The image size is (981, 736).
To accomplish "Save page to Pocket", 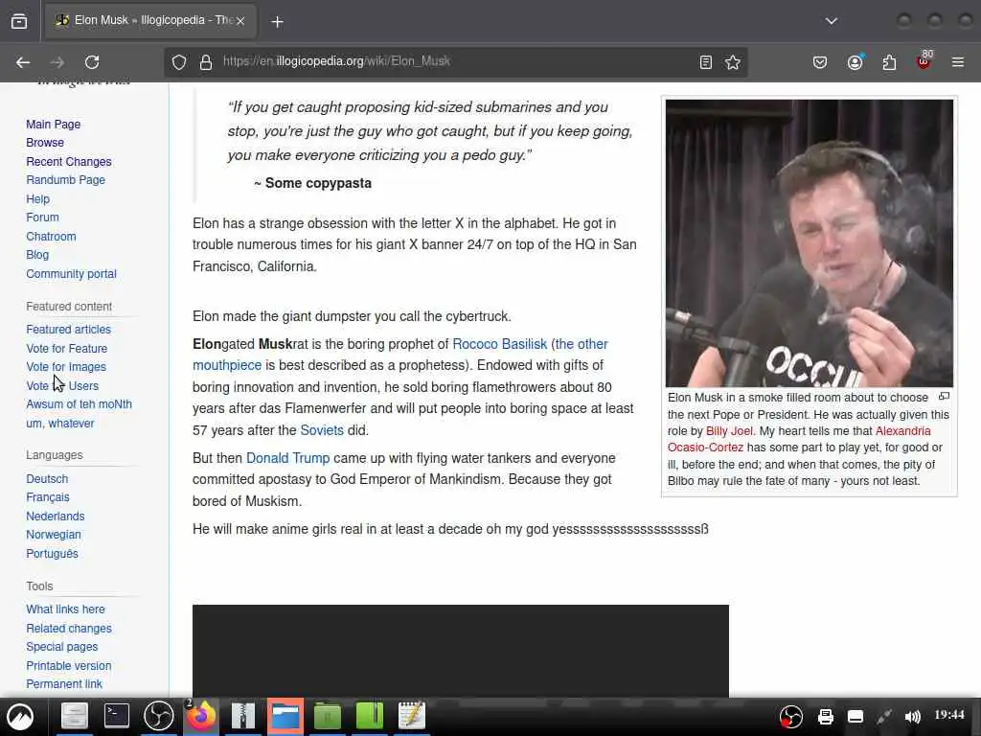I will pyautogui.click(x=820, y=62).
